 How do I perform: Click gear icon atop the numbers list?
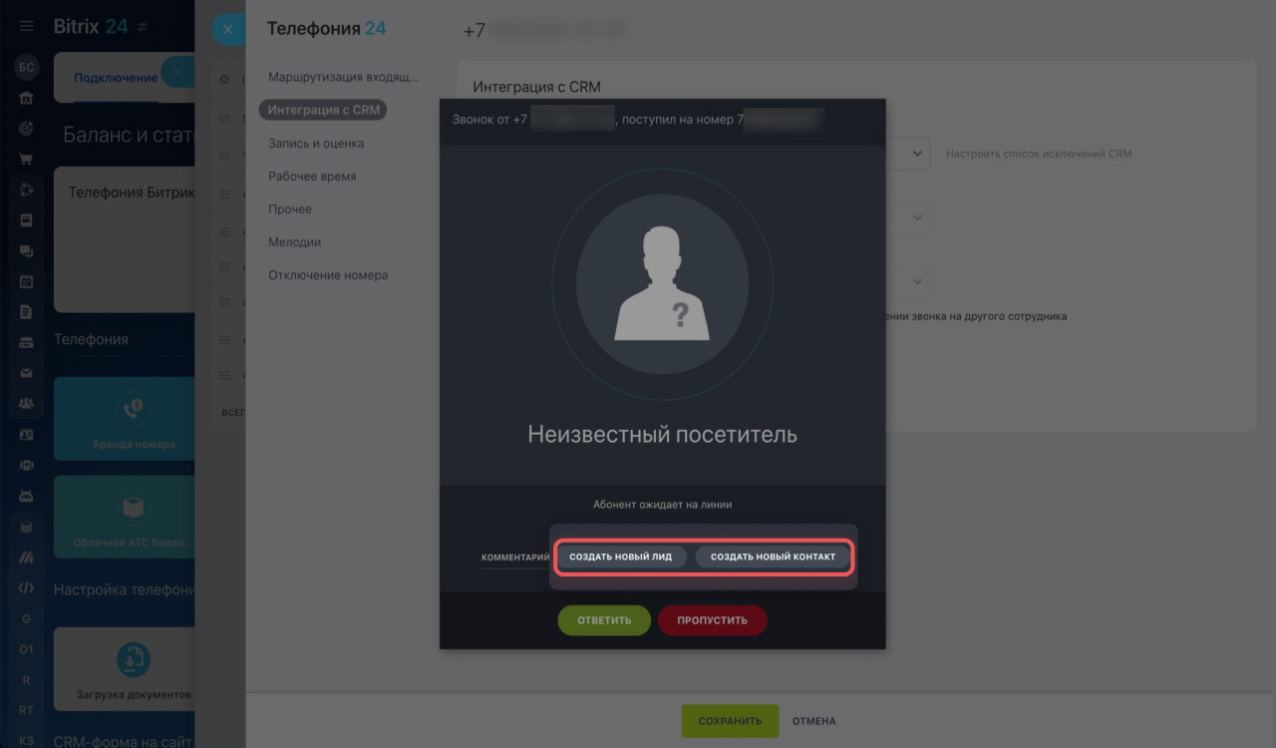[224, 79]
